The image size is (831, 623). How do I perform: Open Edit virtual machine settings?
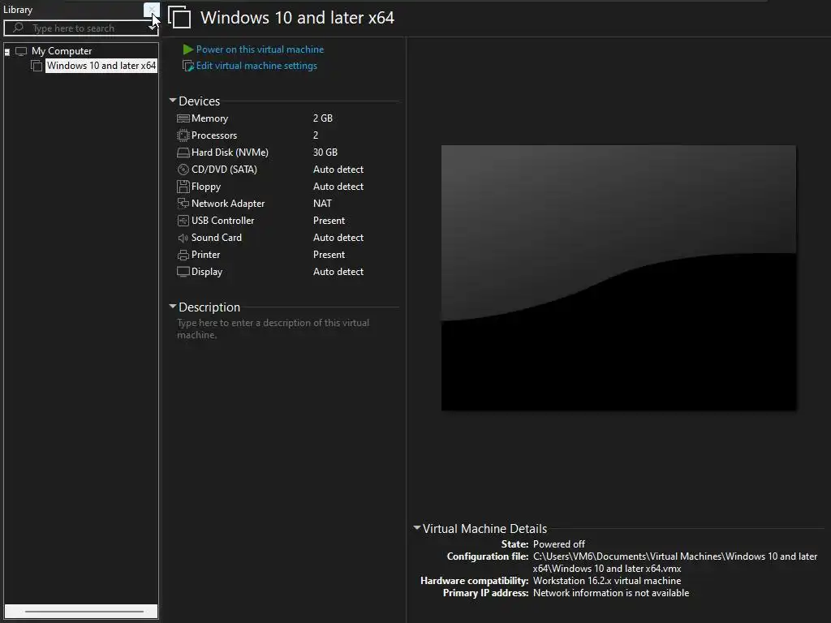256,66
